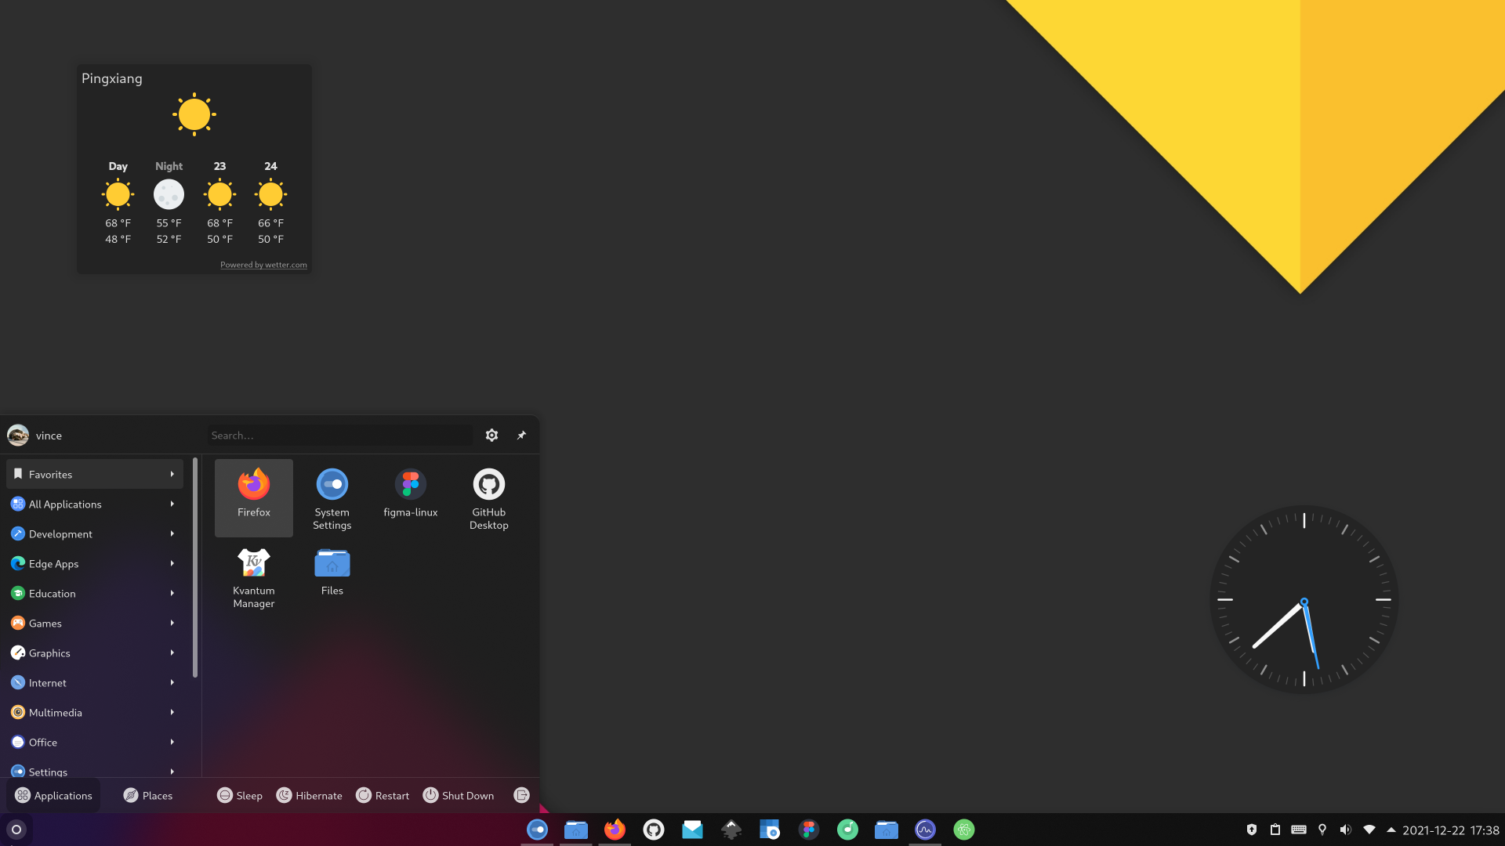
Task: Open the software store taskbar icon
Action: [770, 830]
